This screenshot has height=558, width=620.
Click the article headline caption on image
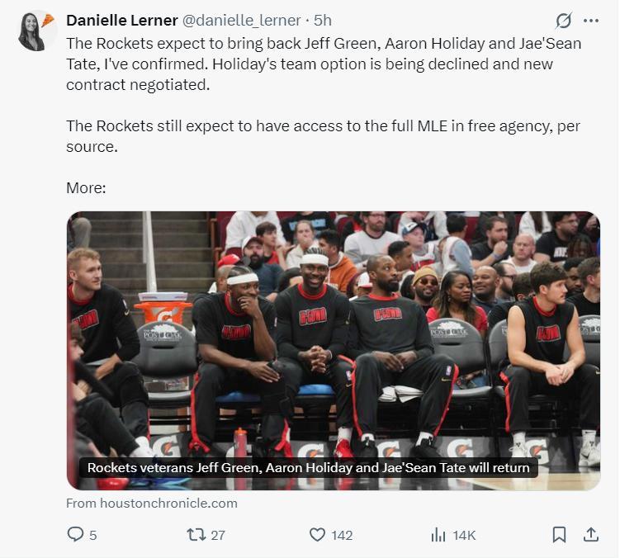pyautogui.click(x=309, y=468)
